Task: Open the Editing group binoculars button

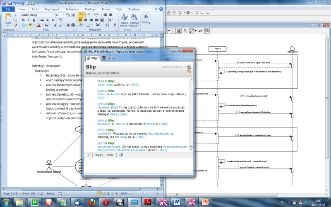Action: tap(146, 19)
